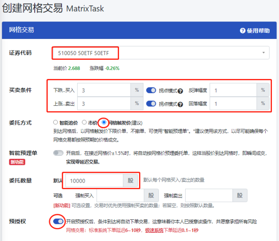The width and height of the screenshot is (279, 241).
Task: Click the 下跌...买入 percentage input
Action: (x=104, y=90)
